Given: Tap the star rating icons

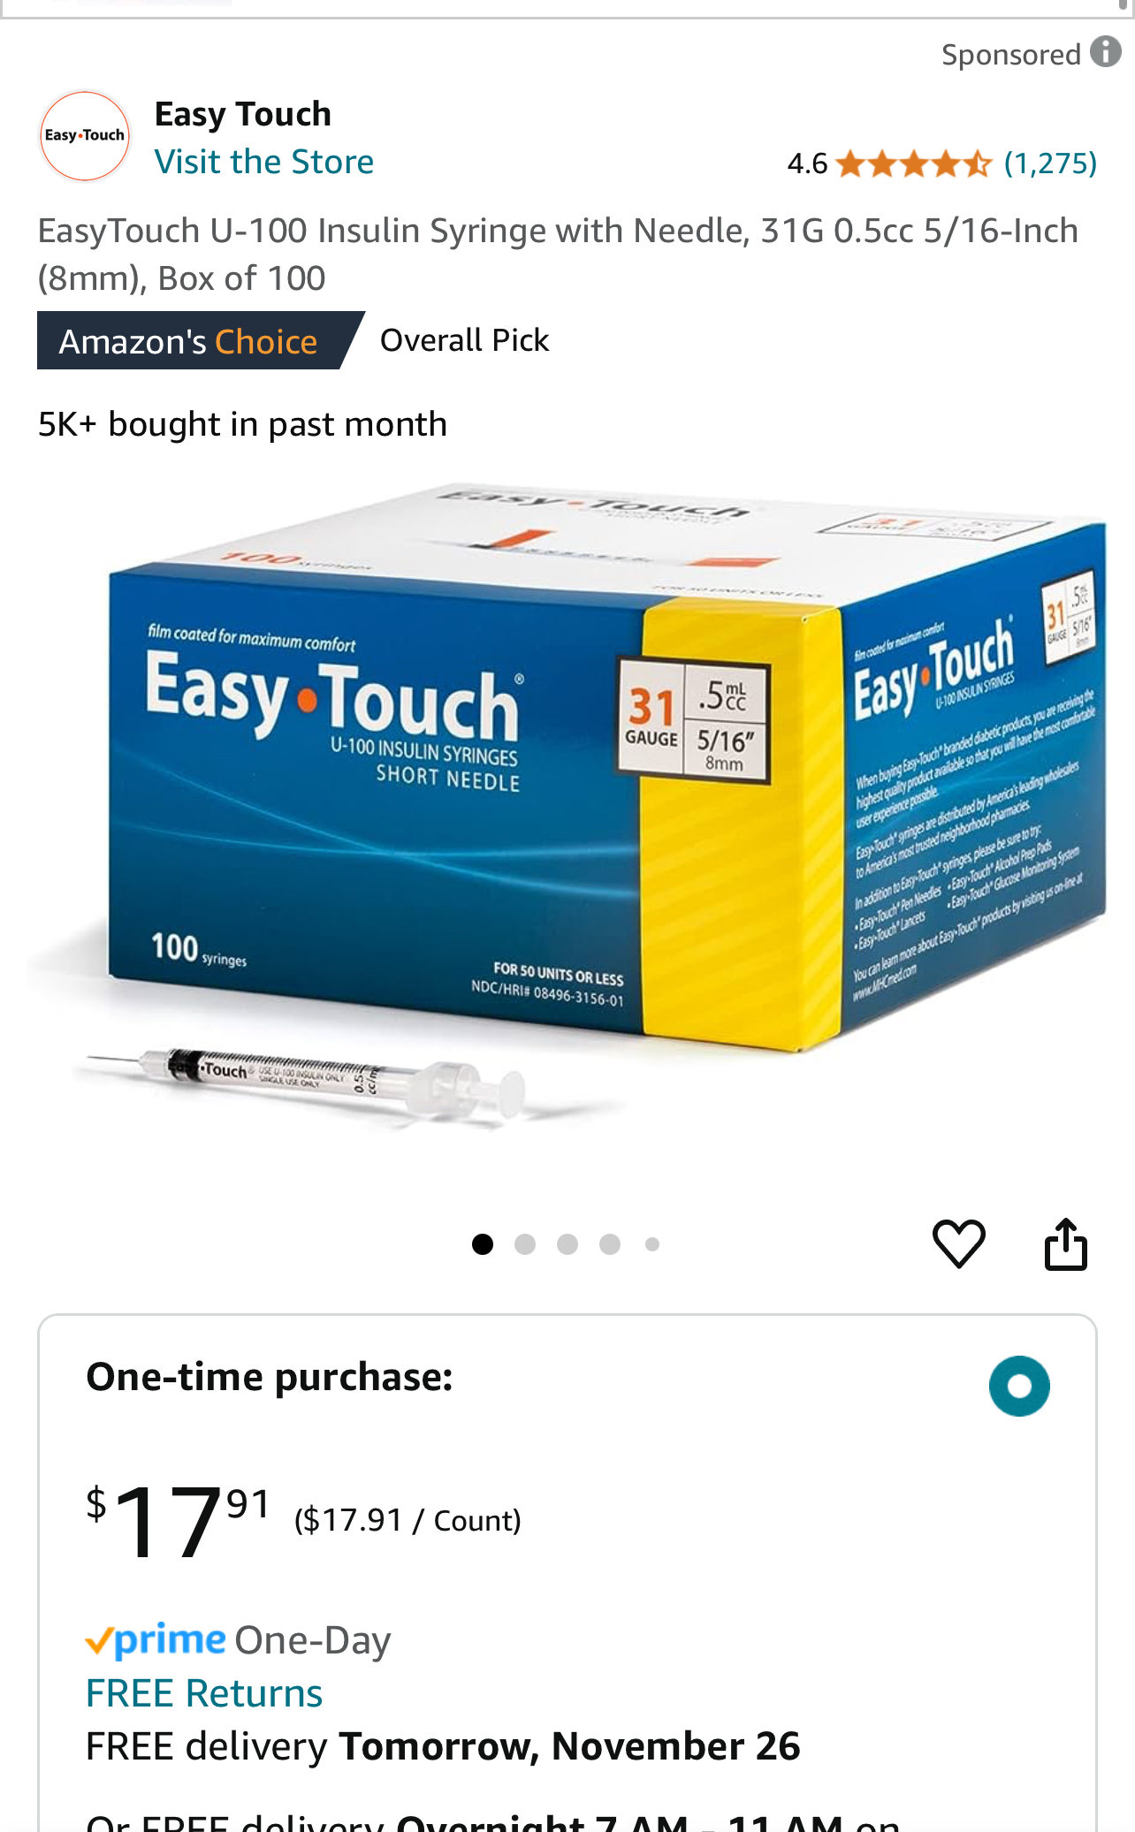Looking at the screenshot, I should click(914, 163).
